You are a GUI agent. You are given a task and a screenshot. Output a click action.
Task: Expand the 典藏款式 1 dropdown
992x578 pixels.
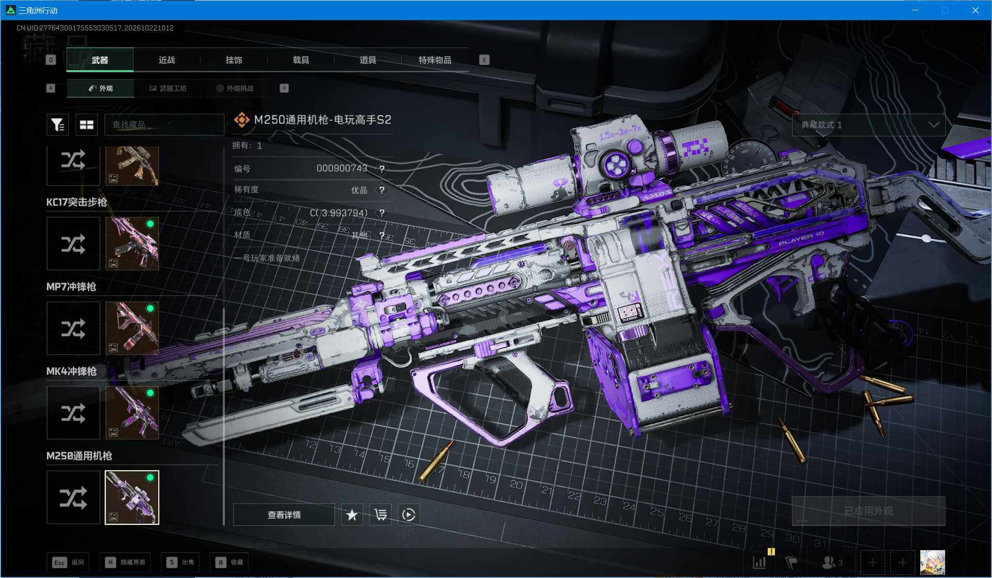click(x=869, y=125)
